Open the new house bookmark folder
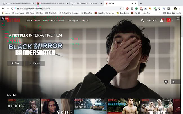 click(x=18, y=13)
